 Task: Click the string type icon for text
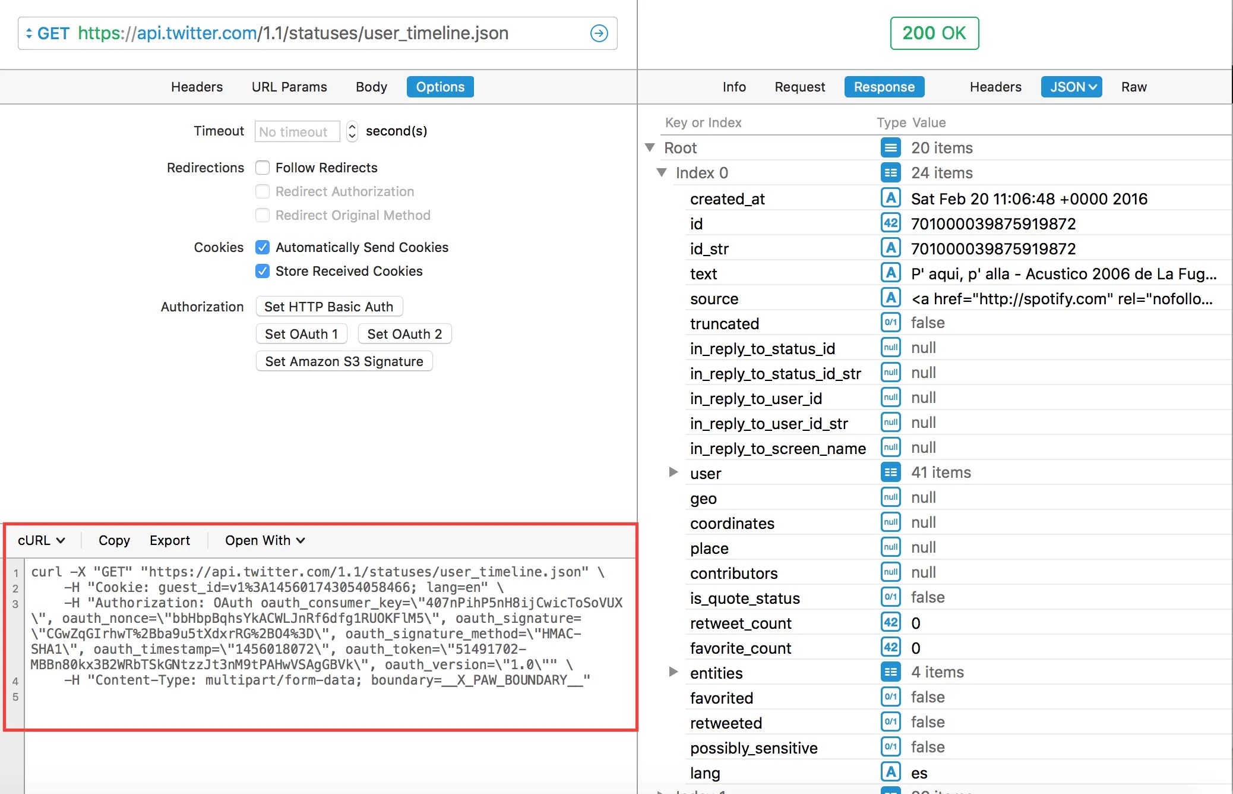(x=890, y=273)
